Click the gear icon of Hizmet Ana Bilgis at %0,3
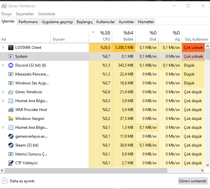The width and height of the screenshot is (210, 189). point(11,101)
